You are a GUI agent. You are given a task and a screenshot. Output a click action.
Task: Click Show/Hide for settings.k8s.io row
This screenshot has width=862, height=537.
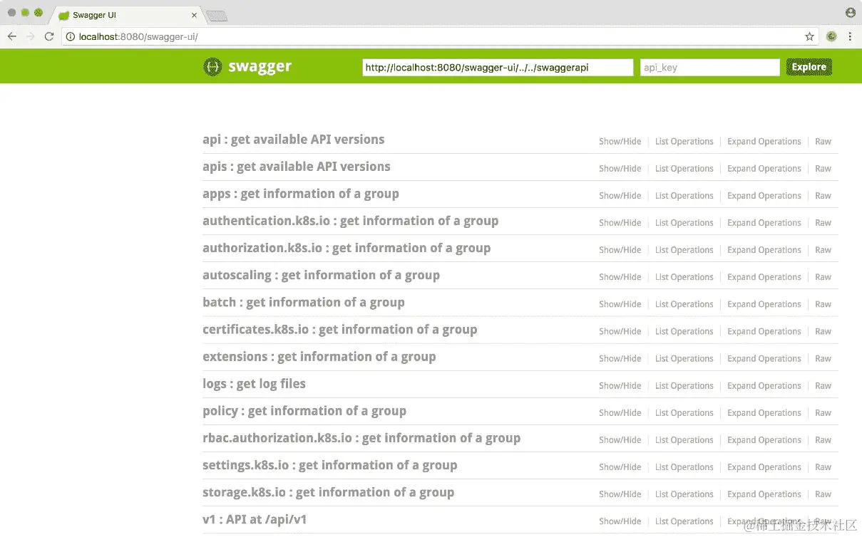click(620, 467)
